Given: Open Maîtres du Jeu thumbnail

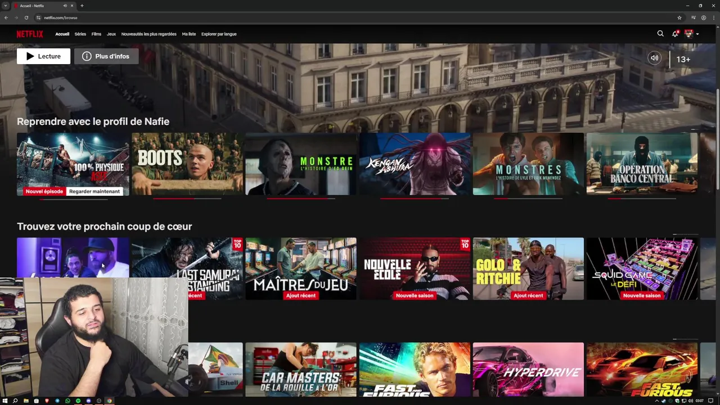Looking at the screenshot, I should click(301, 268).
